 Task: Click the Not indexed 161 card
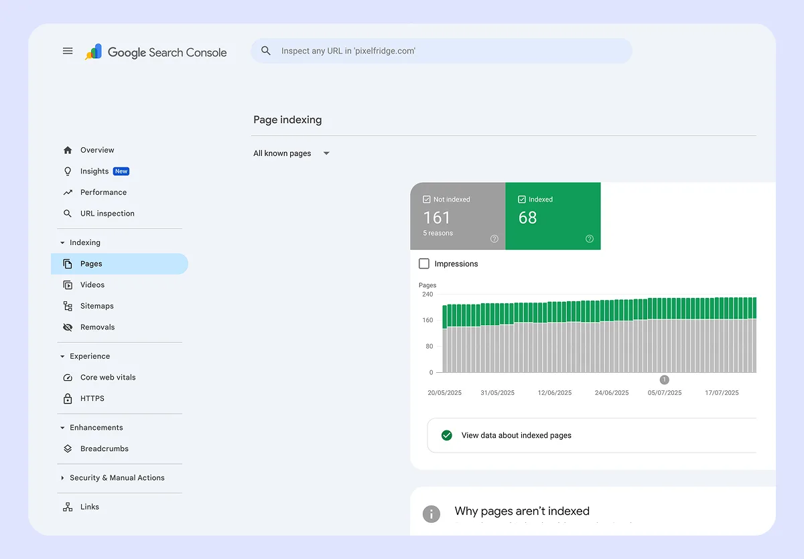point(458,216)
